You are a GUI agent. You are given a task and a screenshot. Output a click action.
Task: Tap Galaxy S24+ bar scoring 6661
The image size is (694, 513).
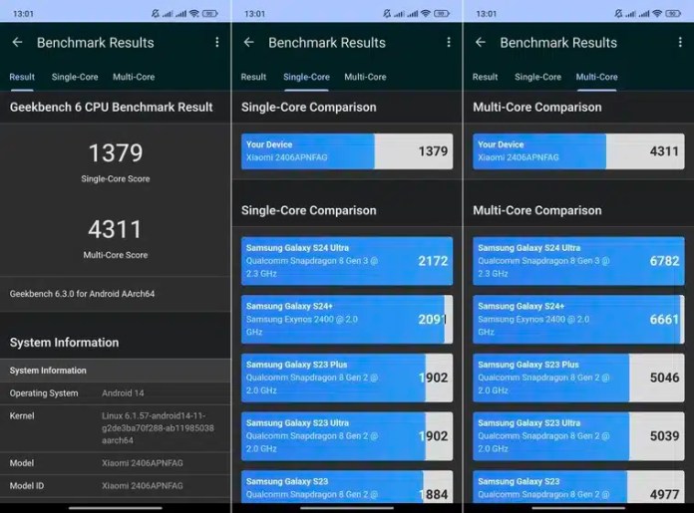(578, 320)
